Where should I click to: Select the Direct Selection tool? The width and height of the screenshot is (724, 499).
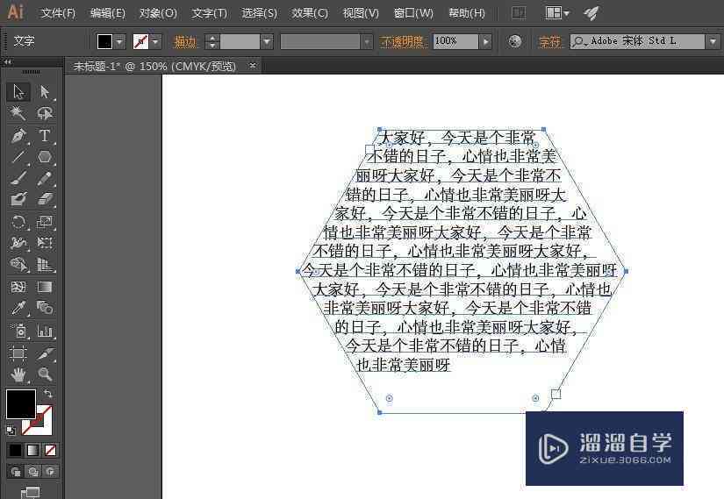pyautogui.click(x=45, y=92)
